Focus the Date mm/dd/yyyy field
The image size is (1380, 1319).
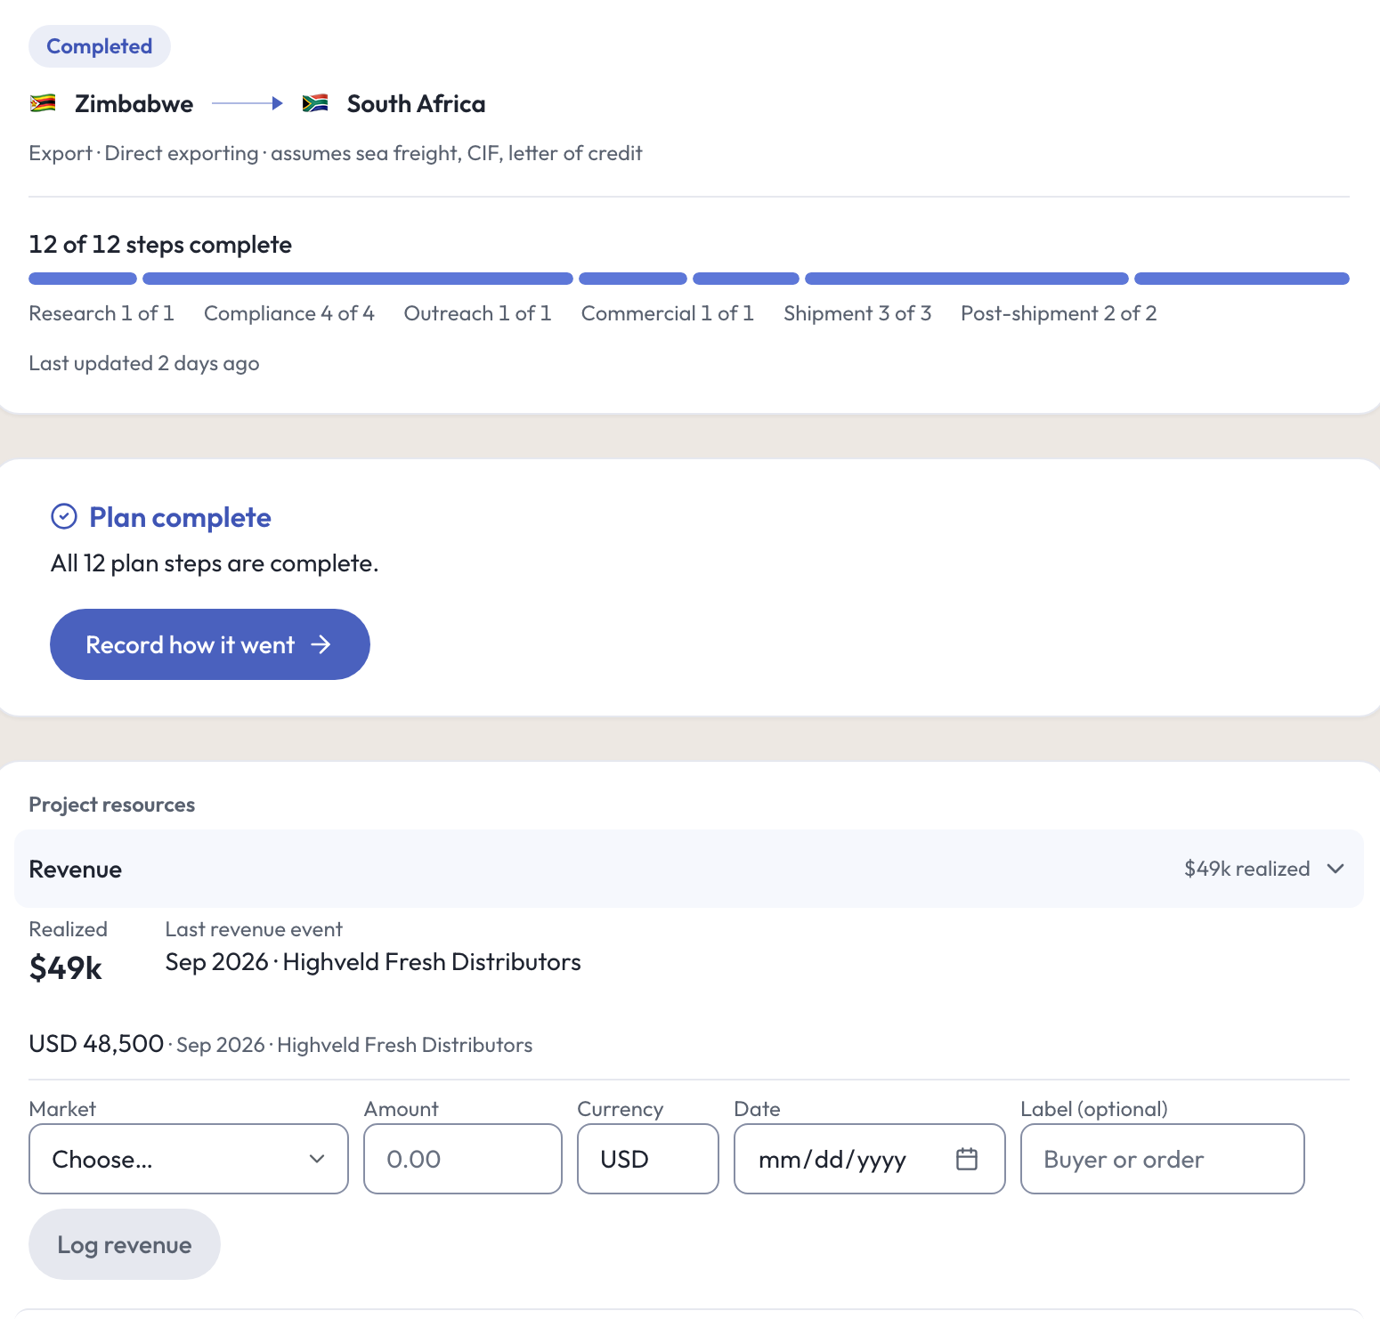tap(870, 1159)
